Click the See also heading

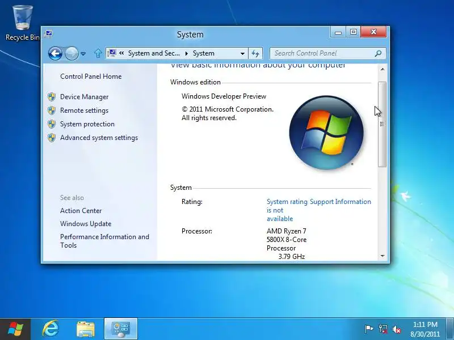(x=72, y=198)
